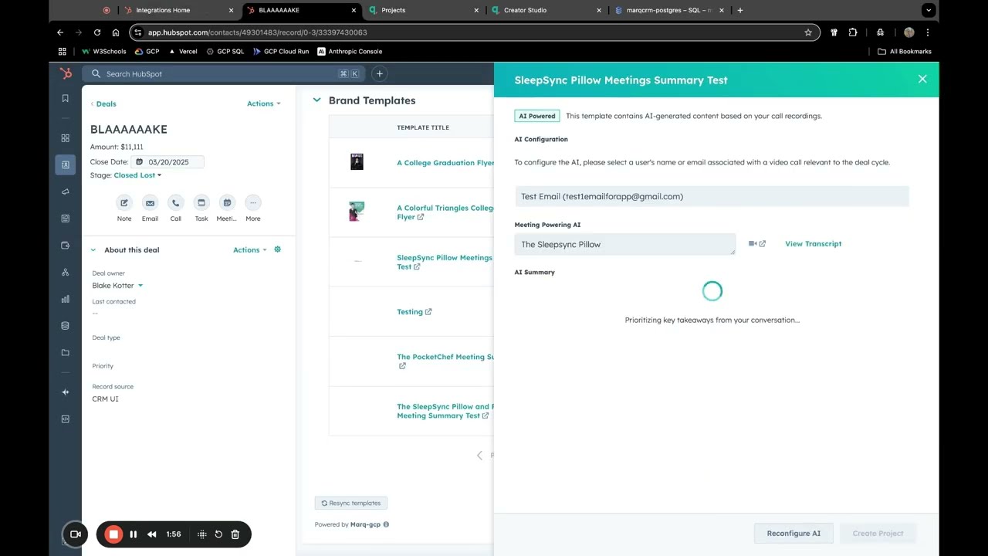Click the View Transcript link
This screenshot has height=556, width=988.
click(813, 244)
